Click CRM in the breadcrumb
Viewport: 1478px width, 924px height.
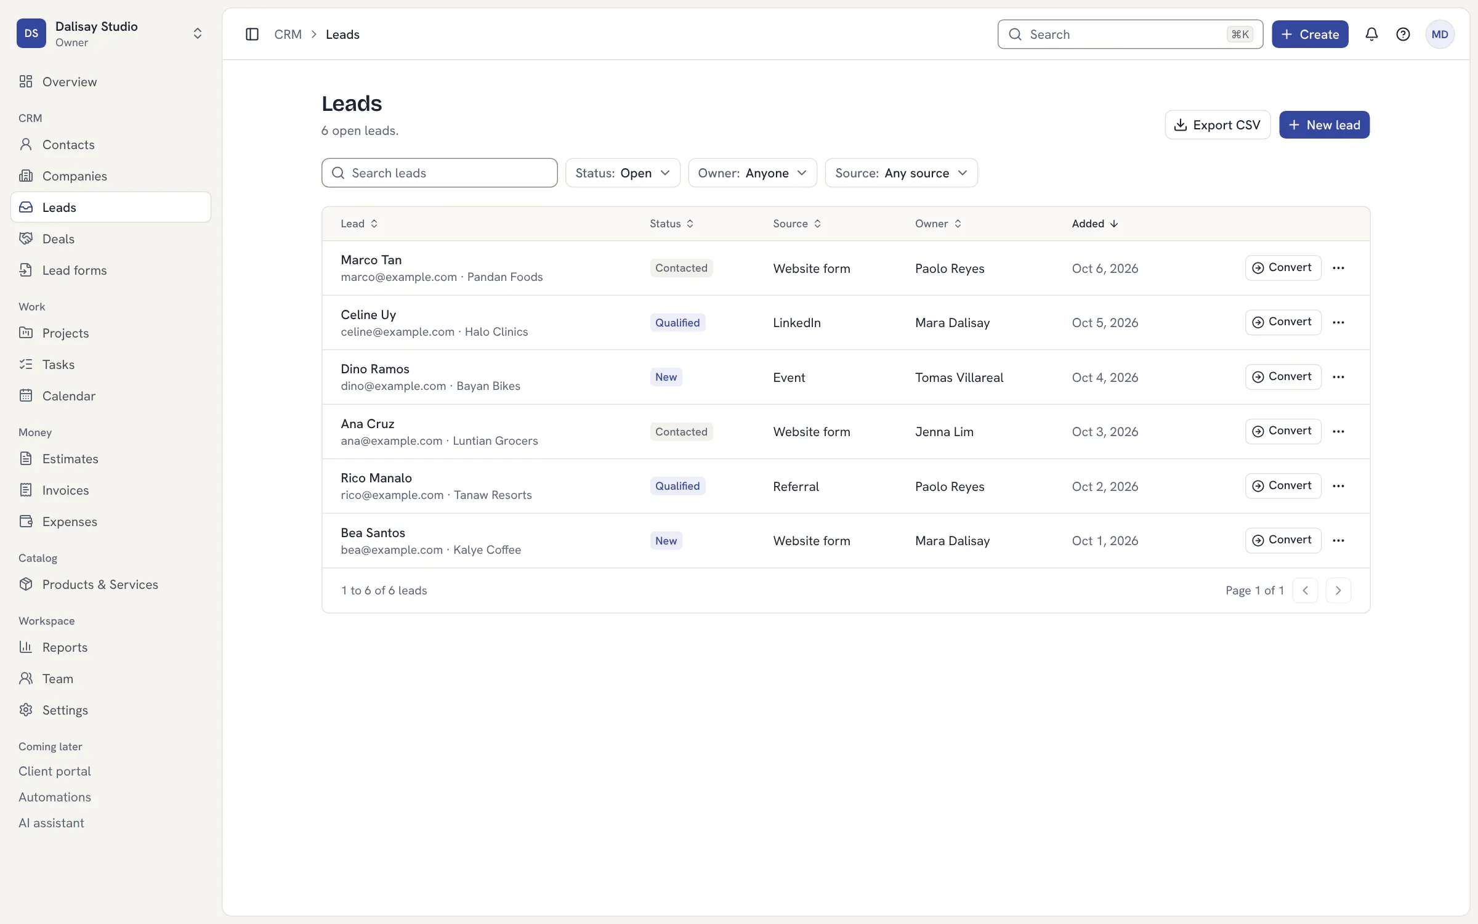(x=288, y=34)
